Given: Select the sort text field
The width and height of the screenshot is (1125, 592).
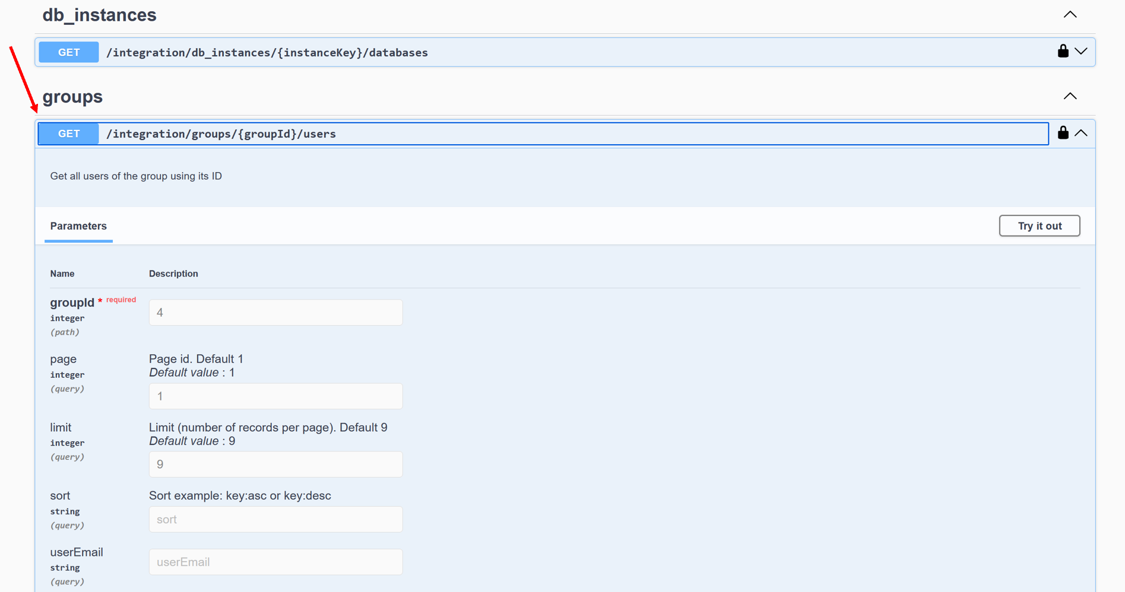Looking at the screenshot, I should click(275, 520).
